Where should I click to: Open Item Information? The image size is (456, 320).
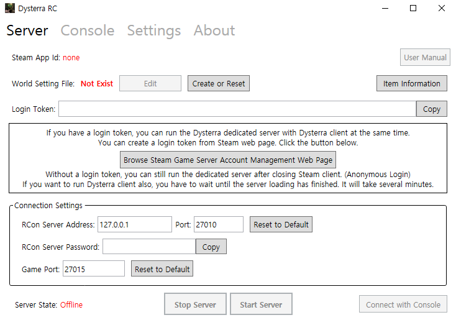411,83
